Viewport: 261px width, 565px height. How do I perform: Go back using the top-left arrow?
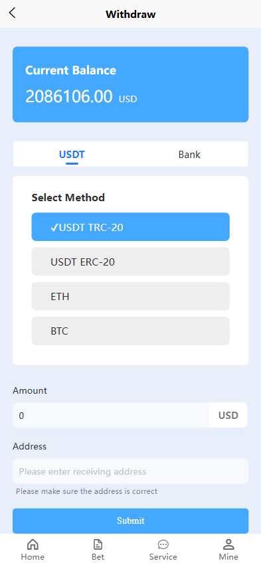(12, 13)
